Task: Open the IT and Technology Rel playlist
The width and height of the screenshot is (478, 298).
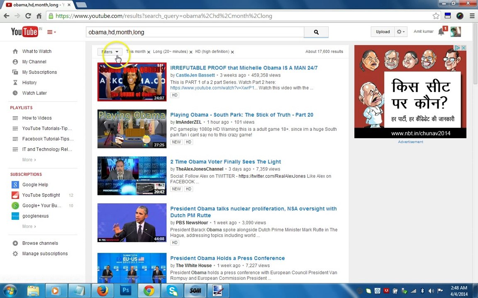Action: click(47, 149)
